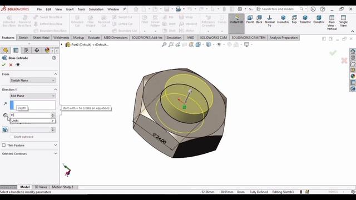Open PropertyManager tab icon
Image resolution: width=356 pixels, height=200 pixels.
(16, 50)
